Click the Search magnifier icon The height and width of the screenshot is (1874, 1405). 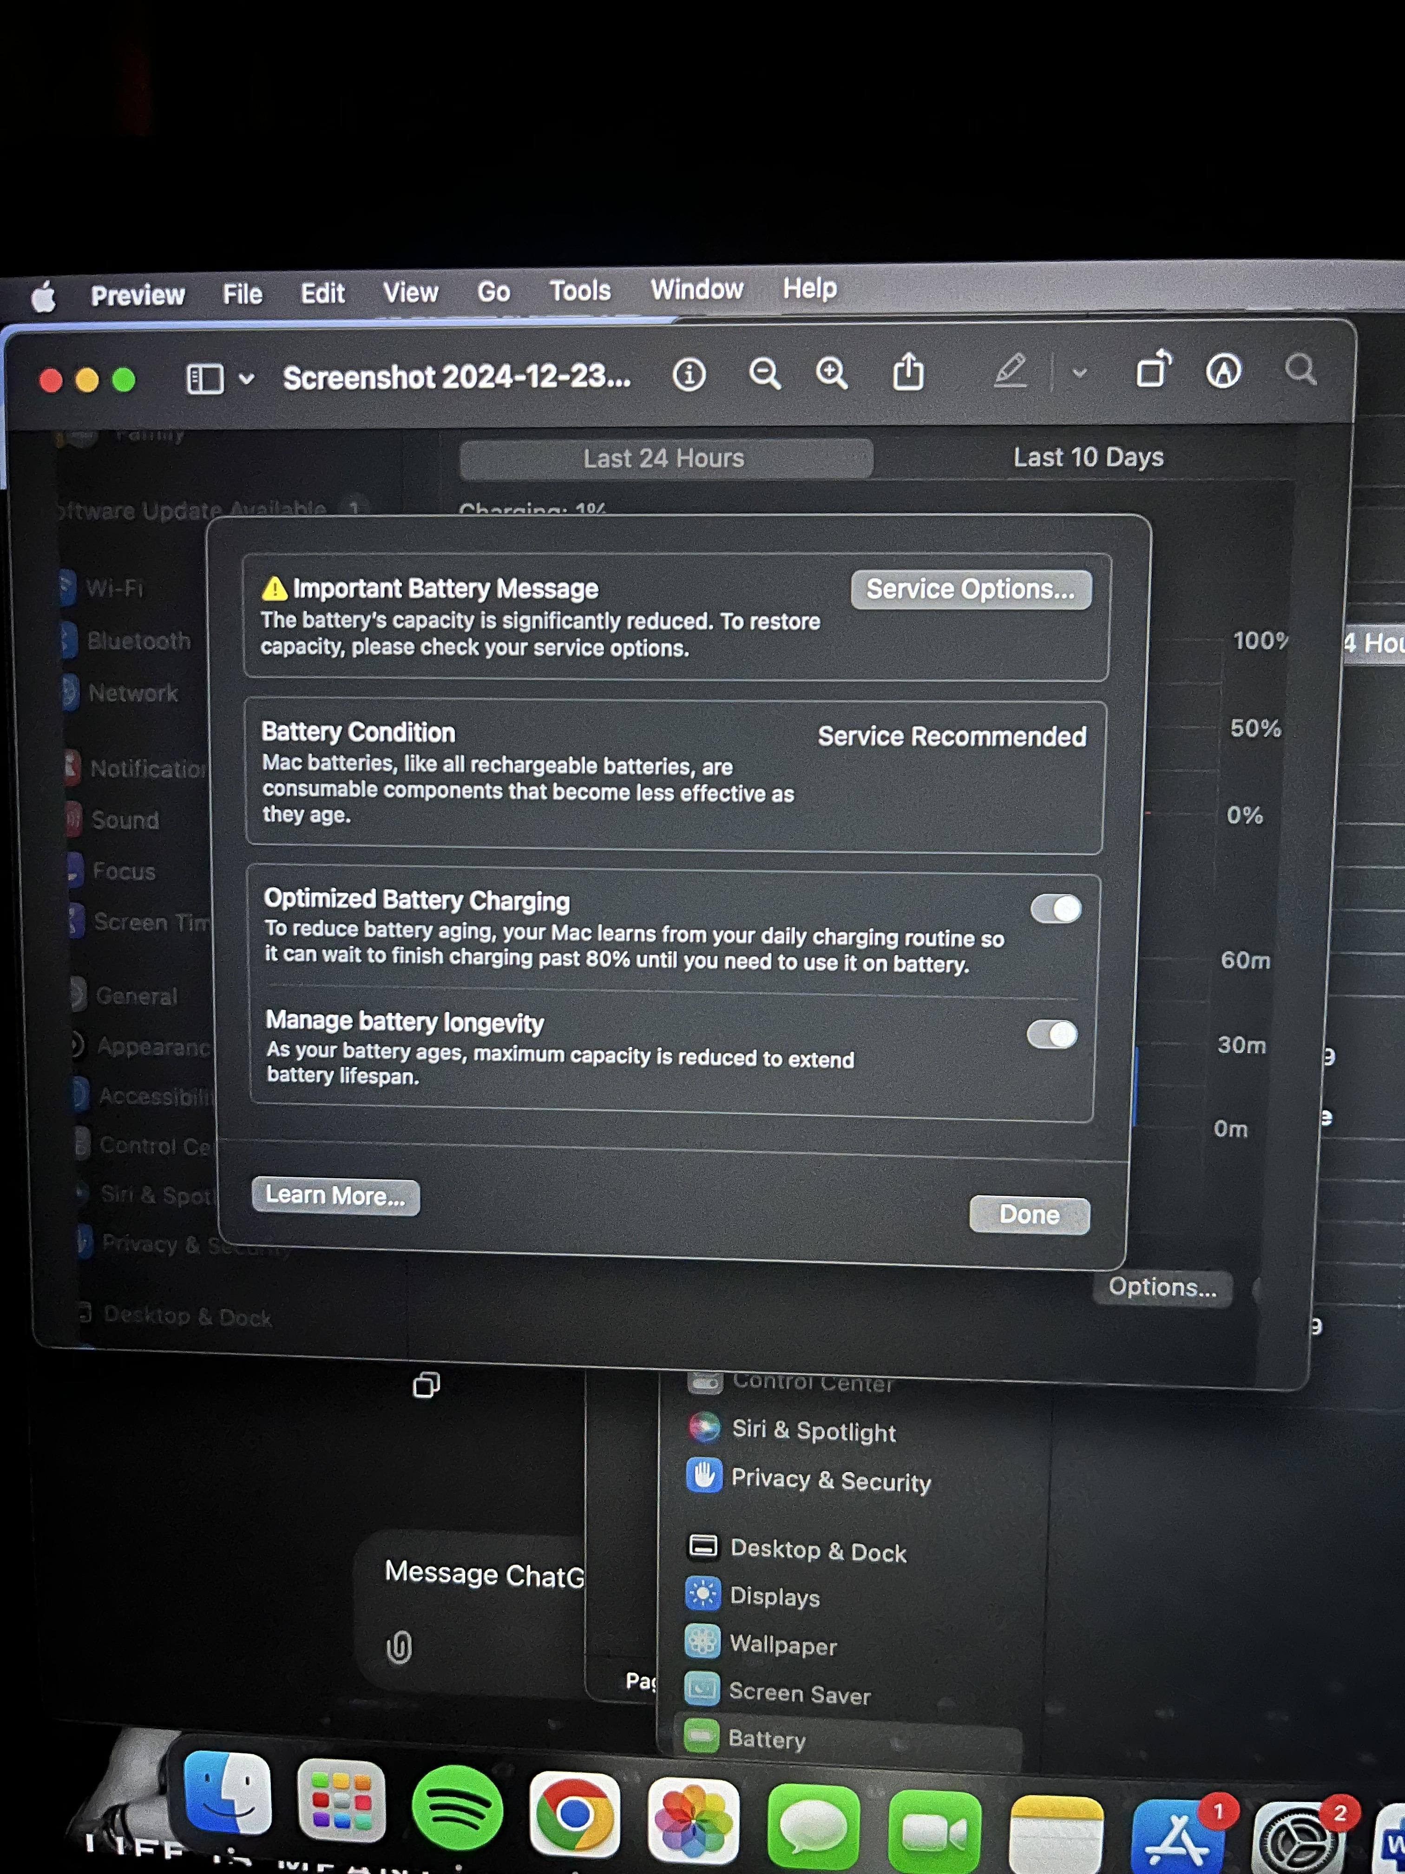point(1299,370)
